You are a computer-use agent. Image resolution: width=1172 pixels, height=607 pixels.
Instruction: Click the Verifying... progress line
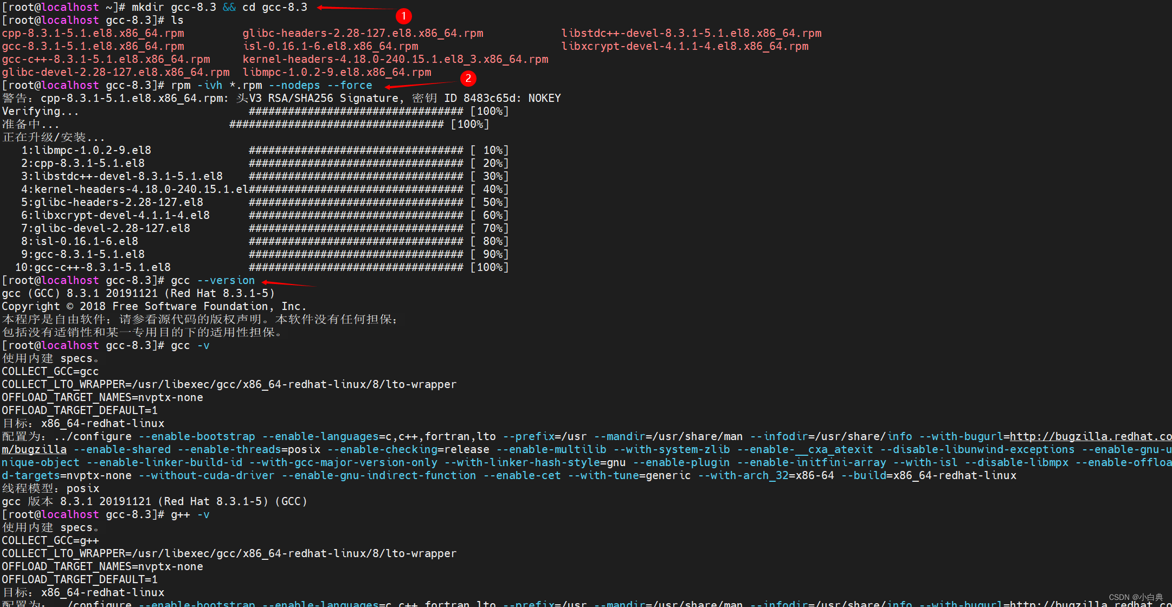[255, 111]
